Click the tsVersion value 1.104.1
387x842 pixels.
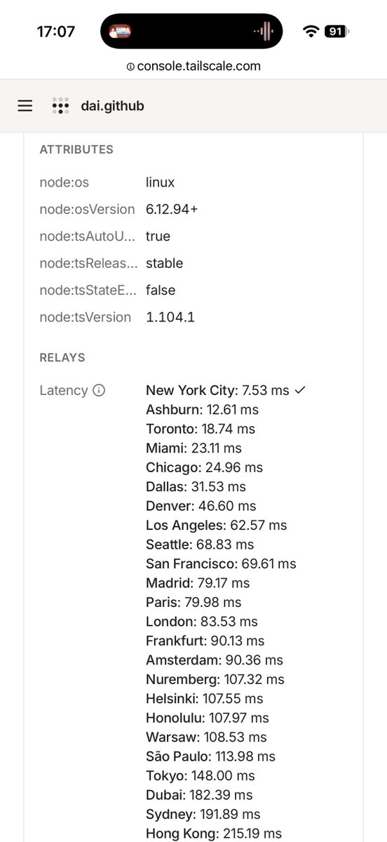pyautogui.click(x=170, y=317)
